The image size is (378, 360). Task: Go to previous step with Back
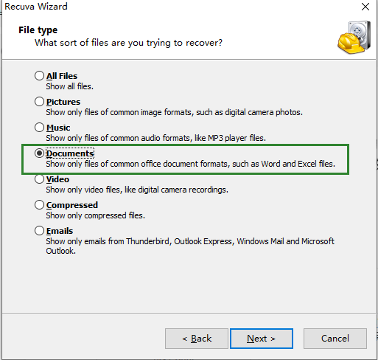(x=197, y=339)
